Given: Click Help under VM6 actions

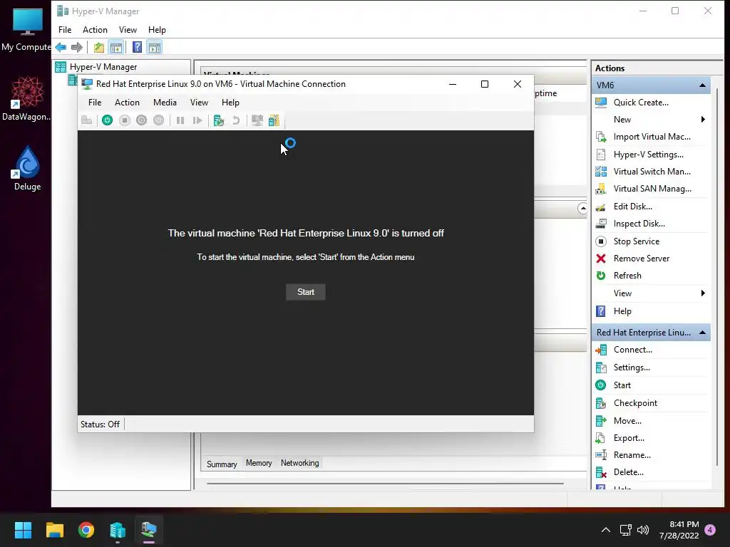Looking at the screenshot, I should (x=622, y=311).
